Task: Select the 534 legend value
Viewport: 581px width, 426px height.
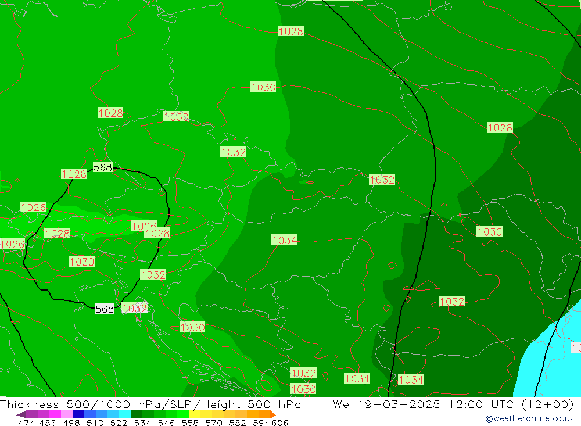Action: 143,423
